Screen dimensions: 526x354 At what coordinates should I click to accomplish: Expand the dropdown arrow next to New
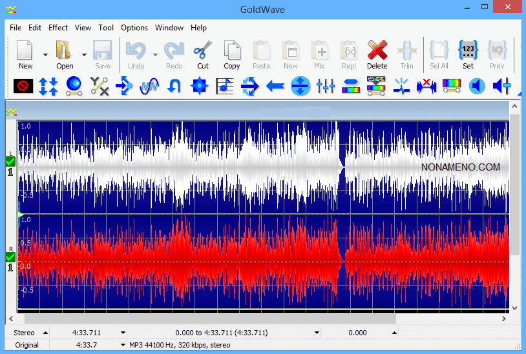[x=45, y=55]
